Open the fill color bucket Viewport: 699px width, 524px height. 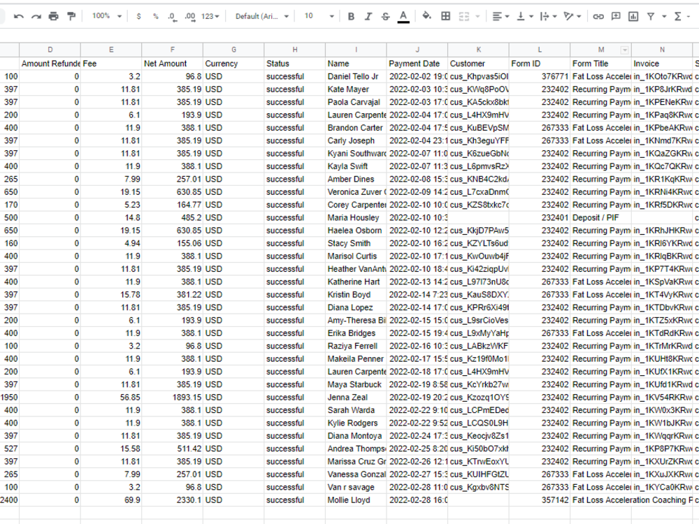(x=426, y=17)
